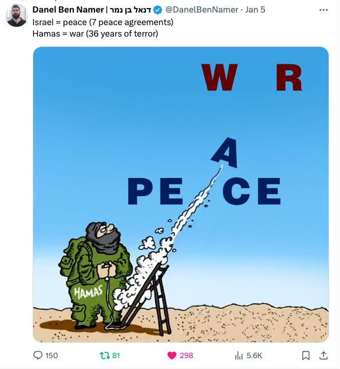The height and width of the screenshot is (369, 340).
Task: Click the 81 reposts count
Action: click(x=116, y=355)
